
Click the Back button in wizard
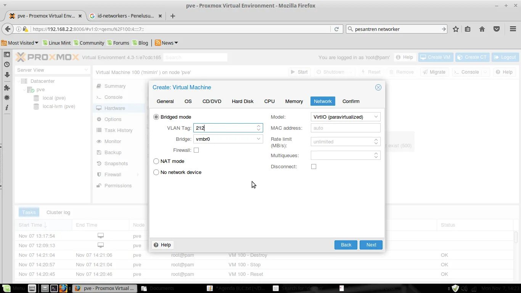coord(346,245)
